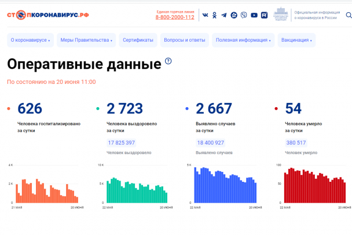Click the Viber icon
The width and height of the screenshot is (352, 235).
coord(244,15)
